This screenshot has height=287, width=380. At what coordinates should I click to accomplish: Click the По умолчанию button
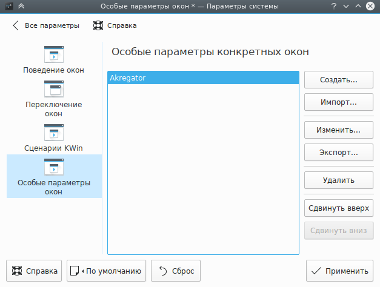point(107,271)
